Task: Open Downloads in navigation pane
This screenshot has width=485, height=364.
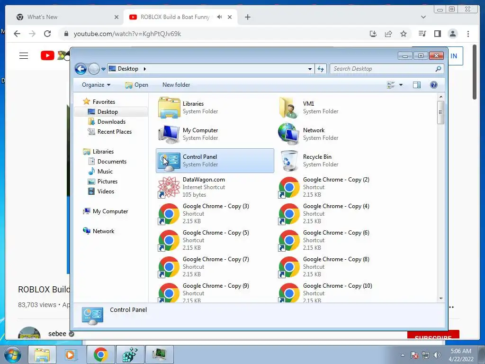Action: 107,122
